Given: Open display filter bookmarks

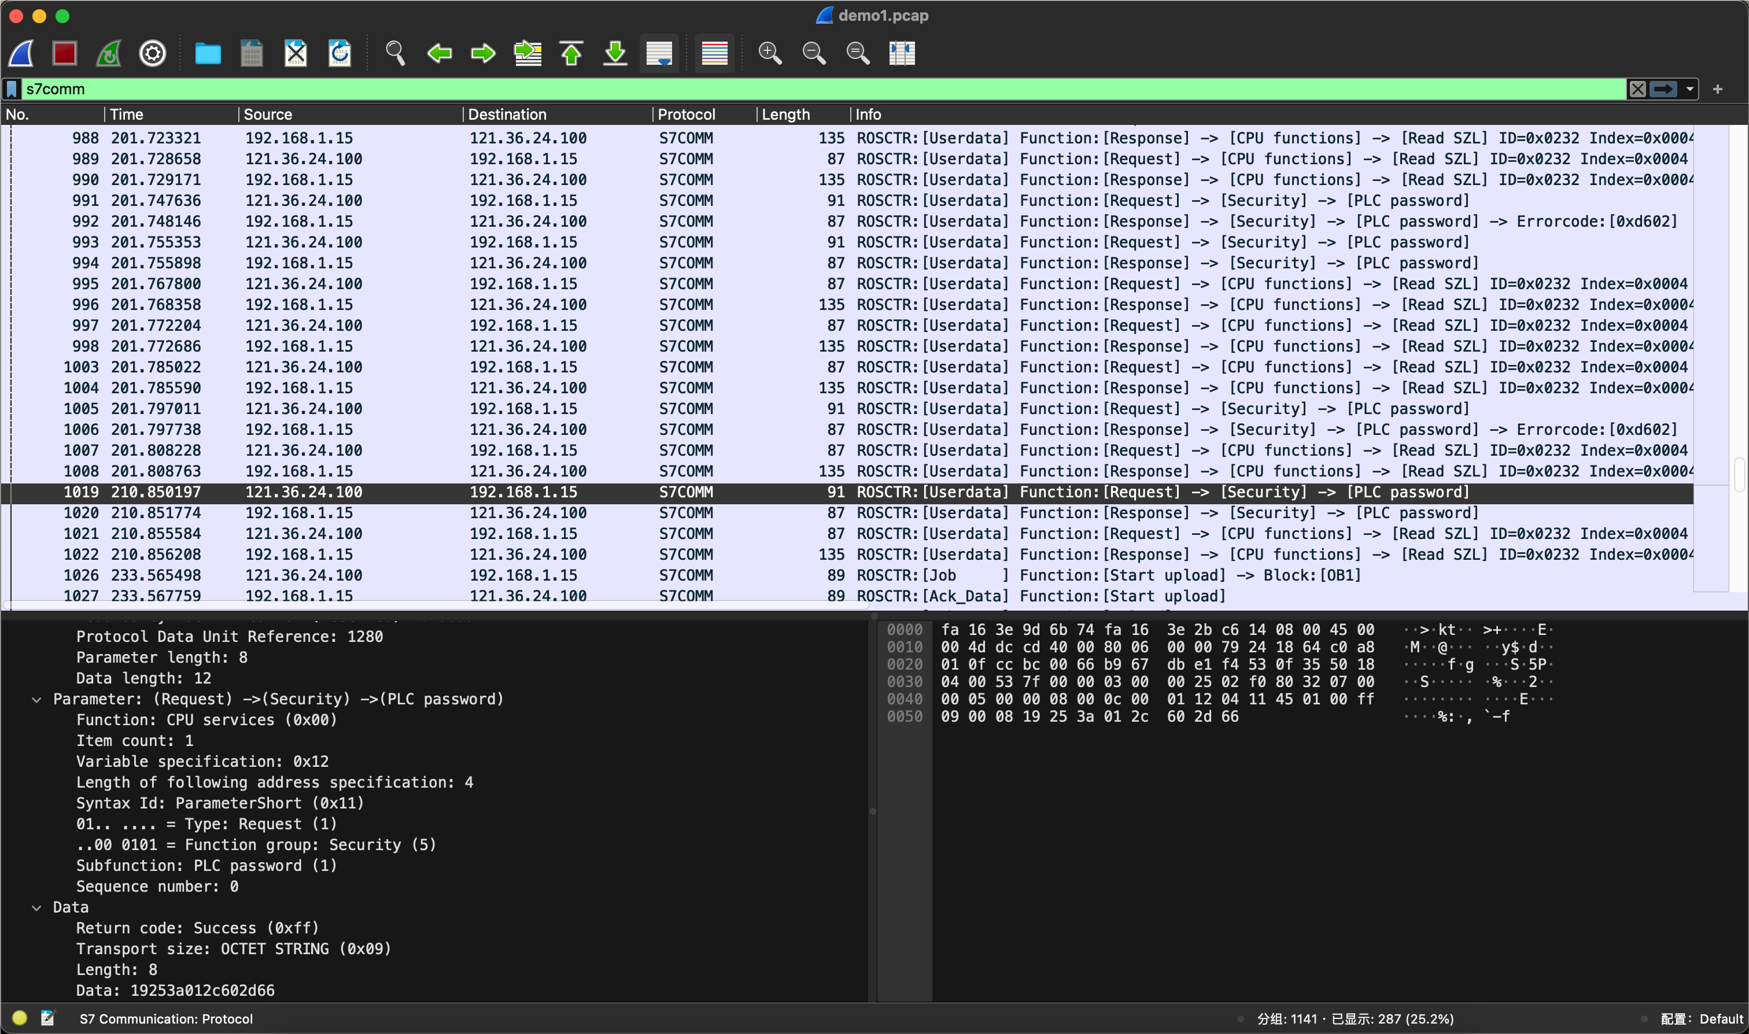Looking at the screenshot, I should pos(12,89).
